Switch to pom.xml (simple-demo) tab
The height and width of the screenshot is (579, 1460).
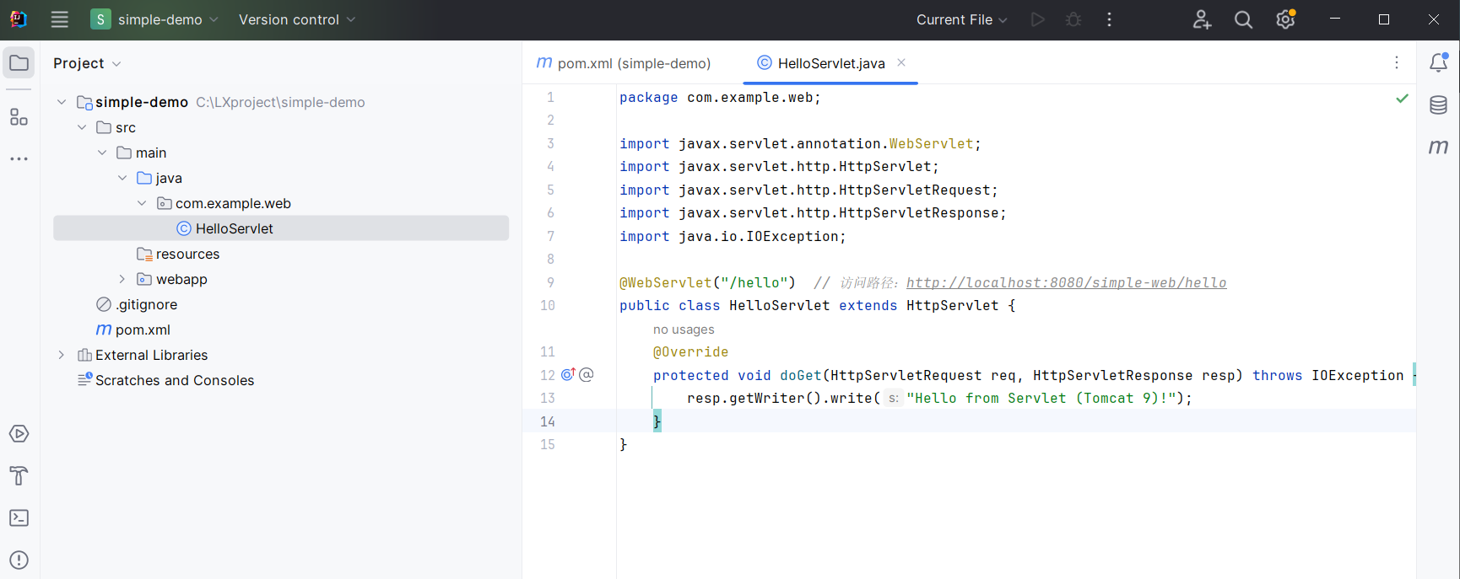coord(624,63)
